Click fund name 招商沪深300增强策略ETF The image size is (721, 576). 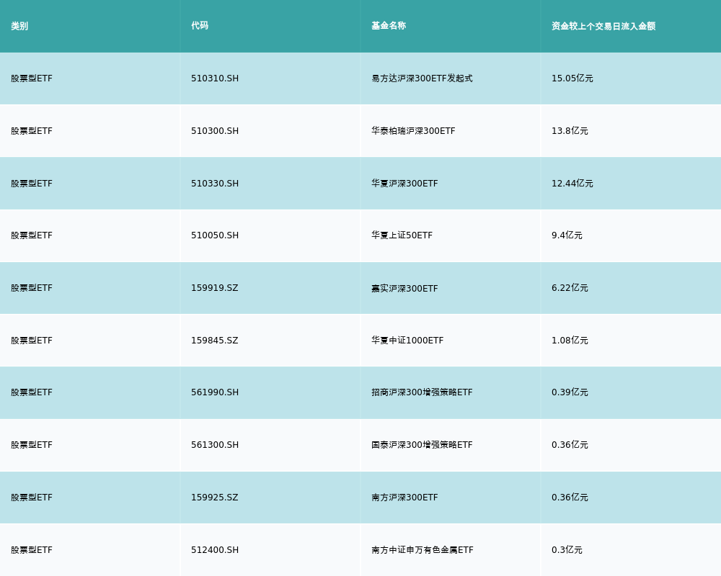click(x=422, y=392)
